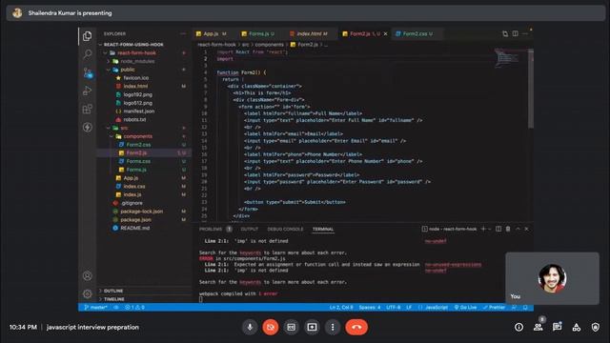Toggle microphone in Meet call bar

coord(250,327)
